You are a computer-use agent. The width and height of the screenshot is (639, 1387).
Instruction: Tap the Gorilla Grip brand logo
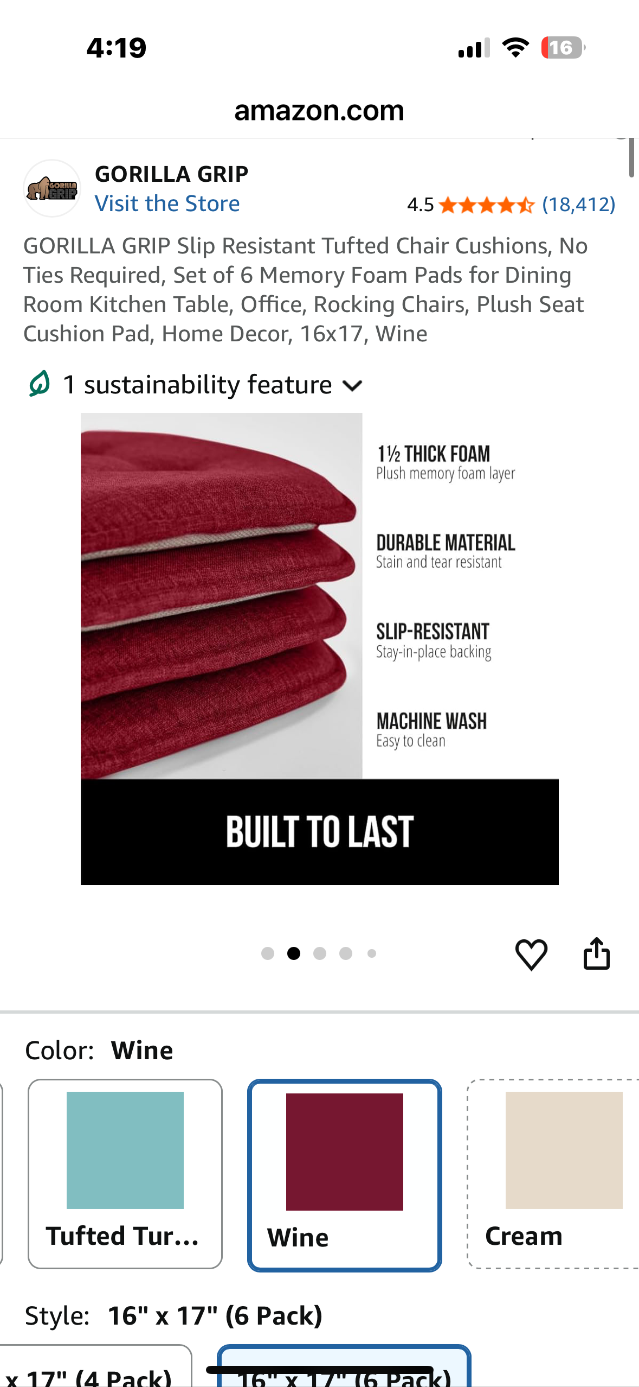click(52, 189)
